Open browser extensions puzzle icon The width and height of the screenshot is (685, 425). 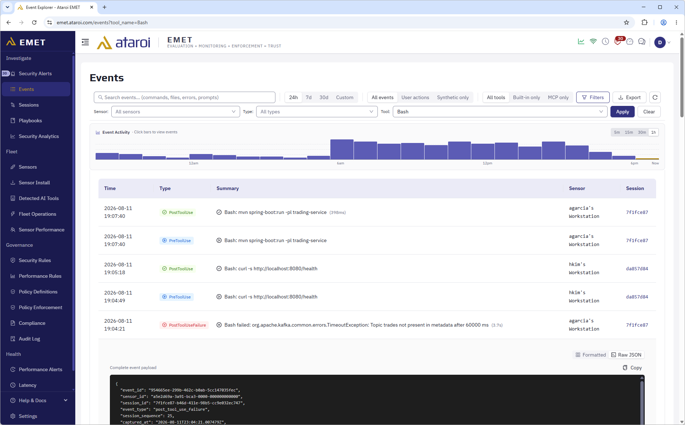pyautogui.click(x=644, y=22)
